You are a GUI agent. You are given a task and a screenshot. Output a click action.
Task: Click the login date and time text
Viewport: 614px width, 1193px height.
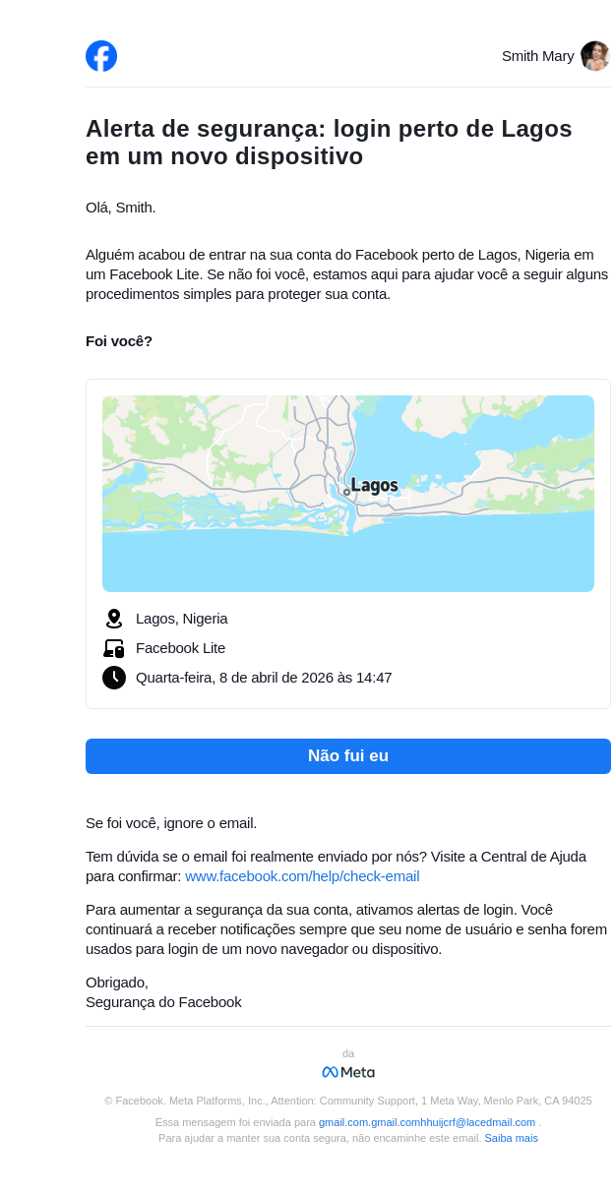(x=264, y=678)
